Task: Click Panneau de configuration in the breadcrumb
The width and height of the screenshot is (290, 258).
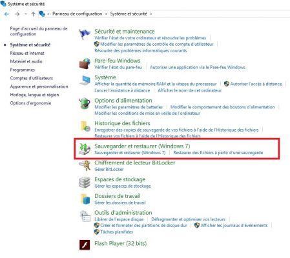Action: (x=78, y=14)
